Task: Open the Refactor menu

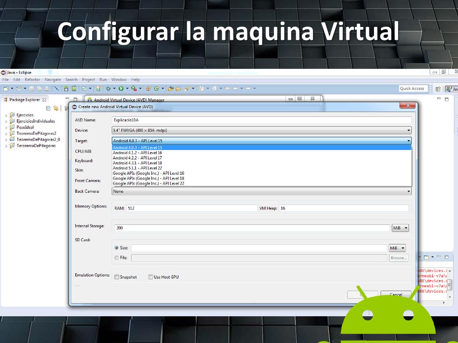Action: [32, 79]
